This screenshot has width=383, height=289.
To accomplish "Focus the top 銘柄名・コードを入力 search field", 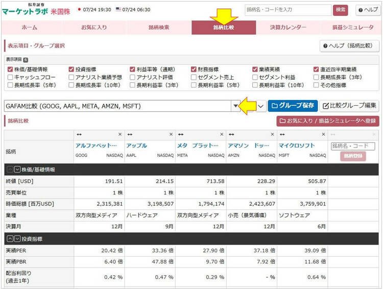I will click(288, 10).
